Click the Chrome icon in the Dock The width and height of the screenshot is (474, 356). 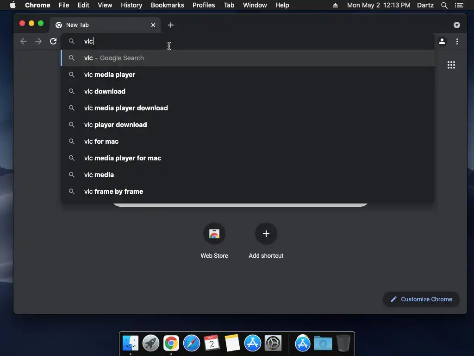point(171,343)
